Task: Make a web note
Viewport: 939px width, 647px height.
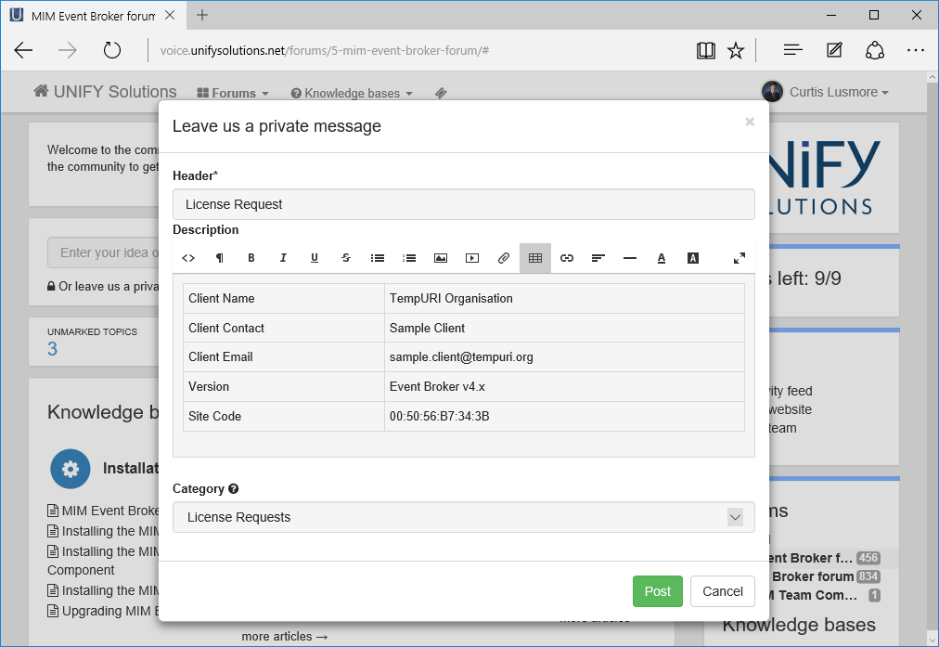Action: pos(834,50)
